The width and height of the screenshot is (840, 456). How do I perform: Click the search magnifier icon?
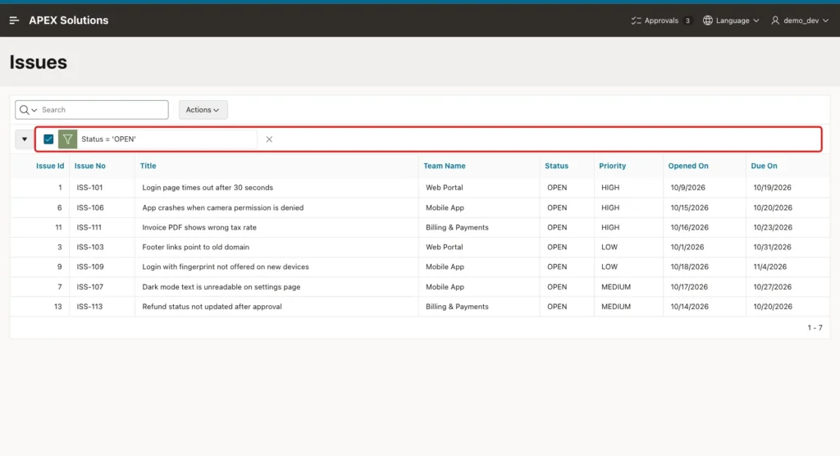(x=24, y=110)
